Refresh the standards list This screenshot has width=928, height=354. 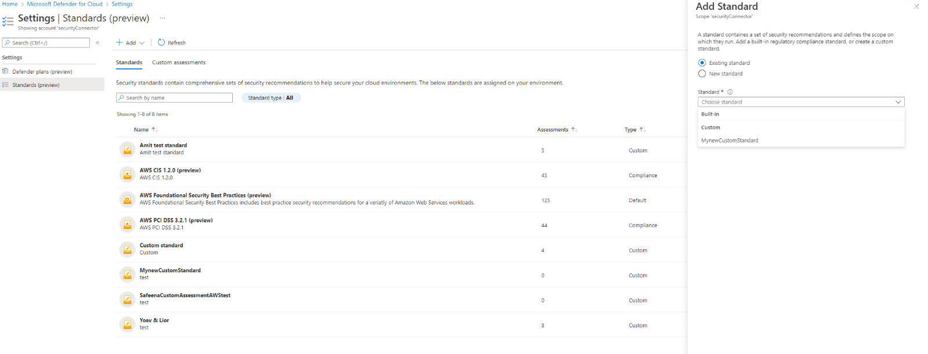click(x=172, y=43)
